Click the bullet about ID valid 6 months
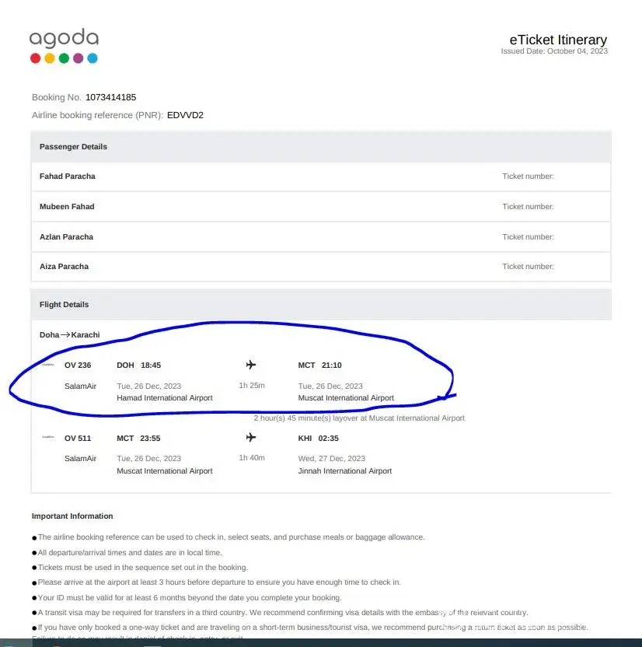 pyautogui.click(x=187, y=597)
